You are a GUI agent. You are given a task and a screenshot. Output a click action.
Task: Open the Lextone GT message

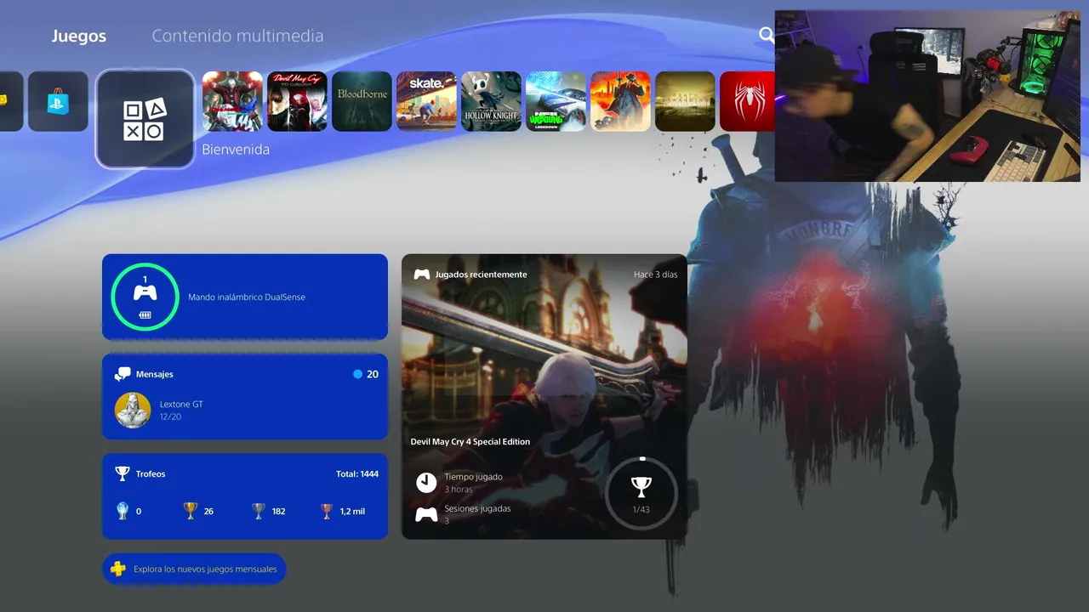[181, 410]
